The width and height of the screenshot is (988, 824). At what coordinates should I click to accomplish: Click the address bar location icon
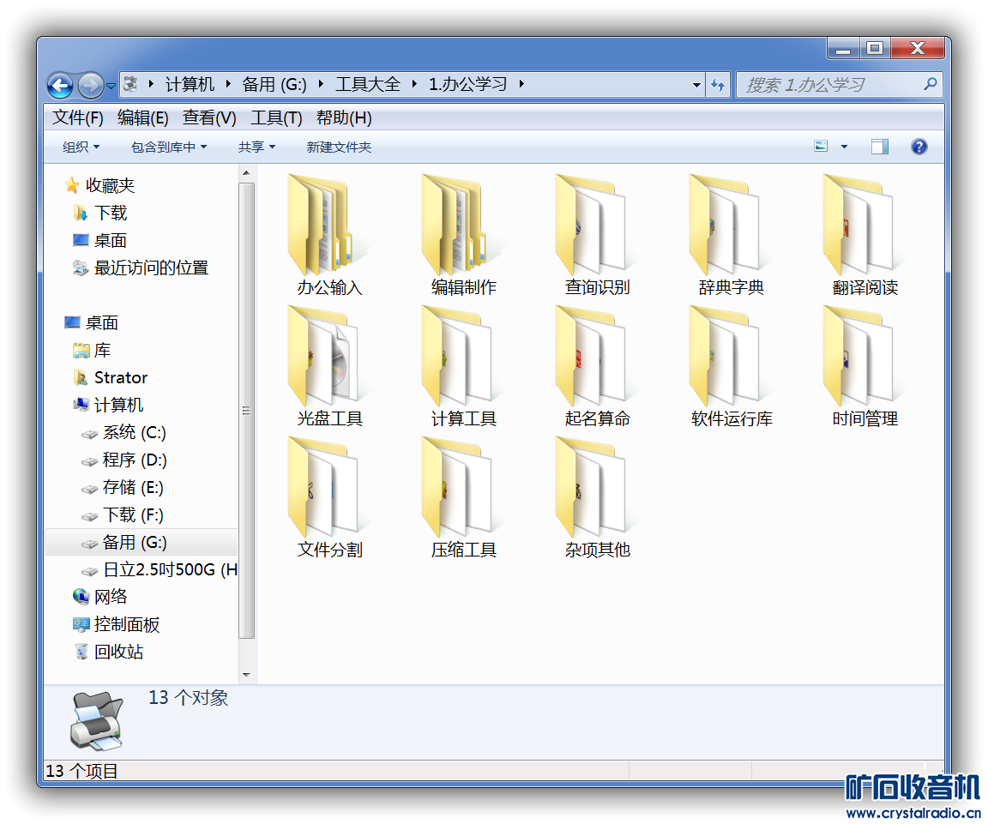[131, 84]
